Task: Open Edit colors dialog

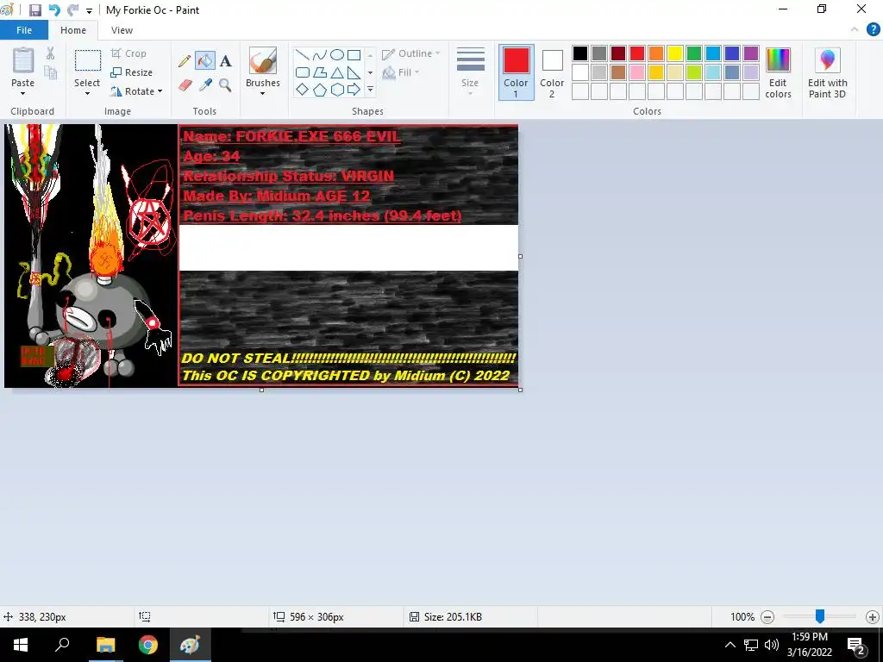Action: click(779, 72)
